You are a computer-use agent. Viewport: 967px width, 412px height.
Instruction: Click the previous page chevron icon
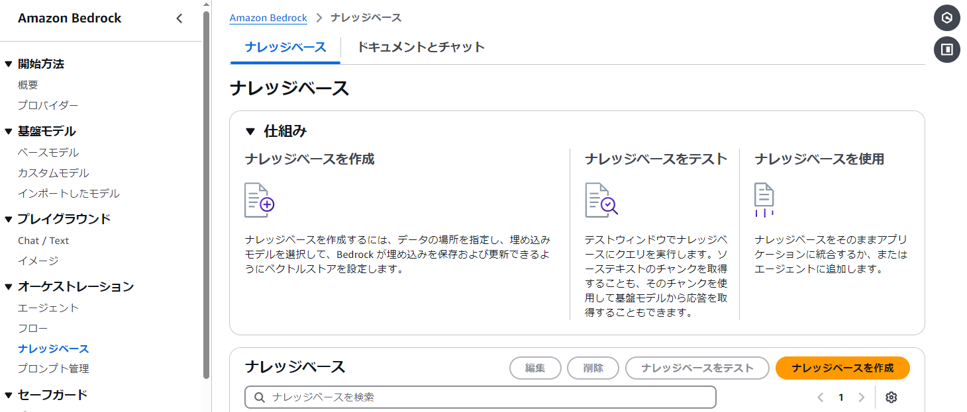pos(820,397)
